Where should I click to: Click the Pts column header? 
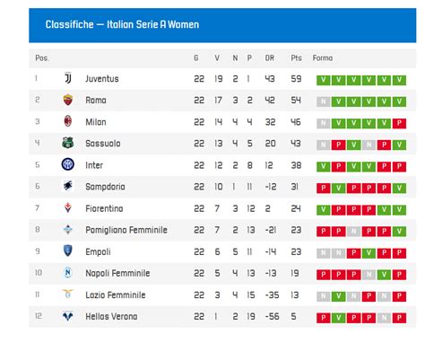pyautogui.click(x=296, y=57)
